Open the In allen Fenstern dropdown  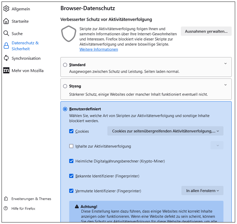pyautogui.click(x=202, y=191)
